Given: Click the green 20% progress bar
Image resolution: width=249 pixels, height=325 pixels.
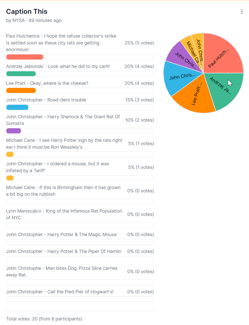Looking at the screenshot, I should 21,74.
